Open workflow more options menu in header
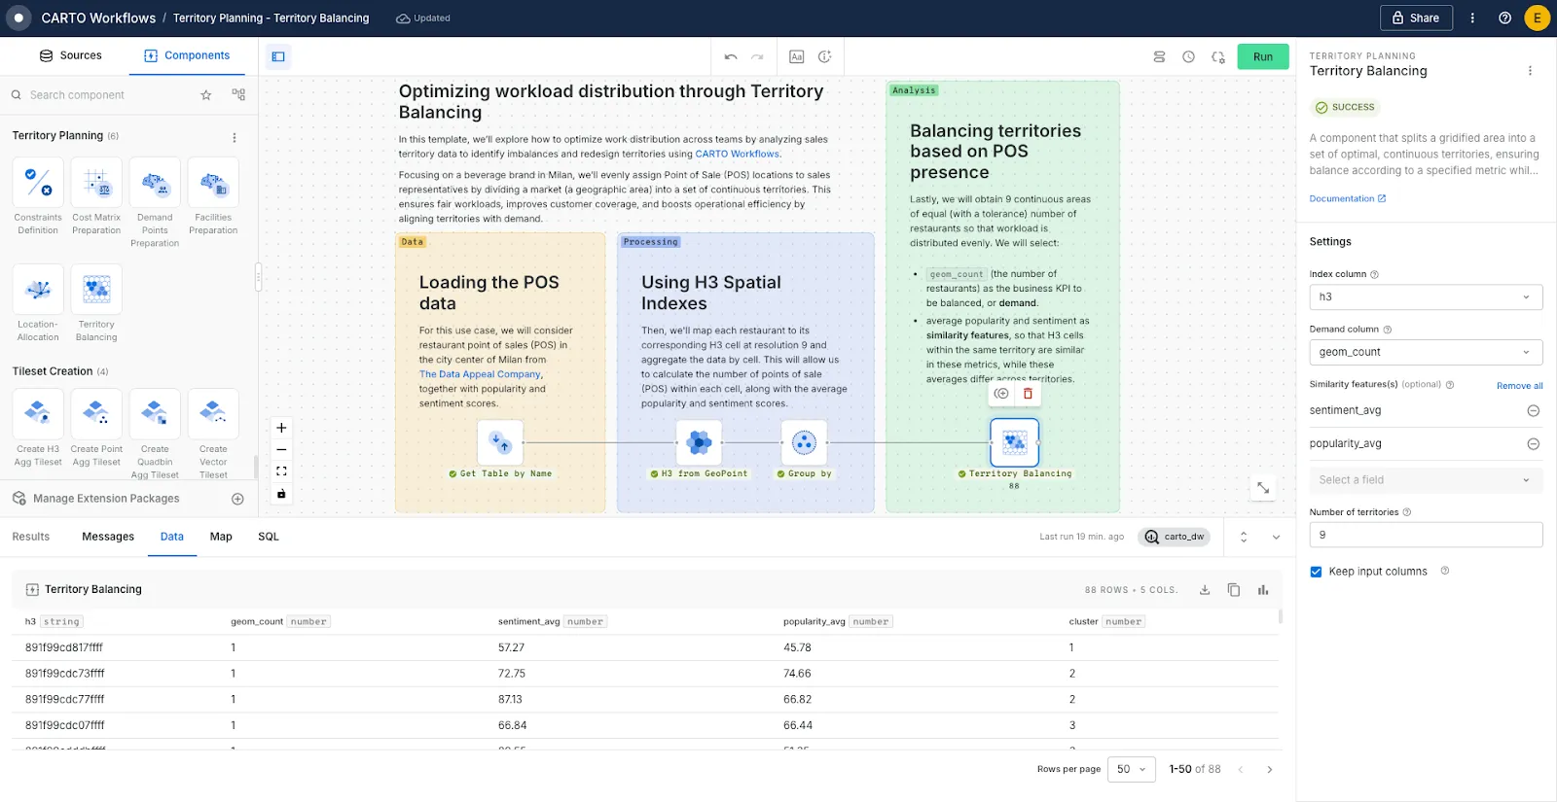Viewport: 1557px width, 802px height. (x=1472, y=17)
